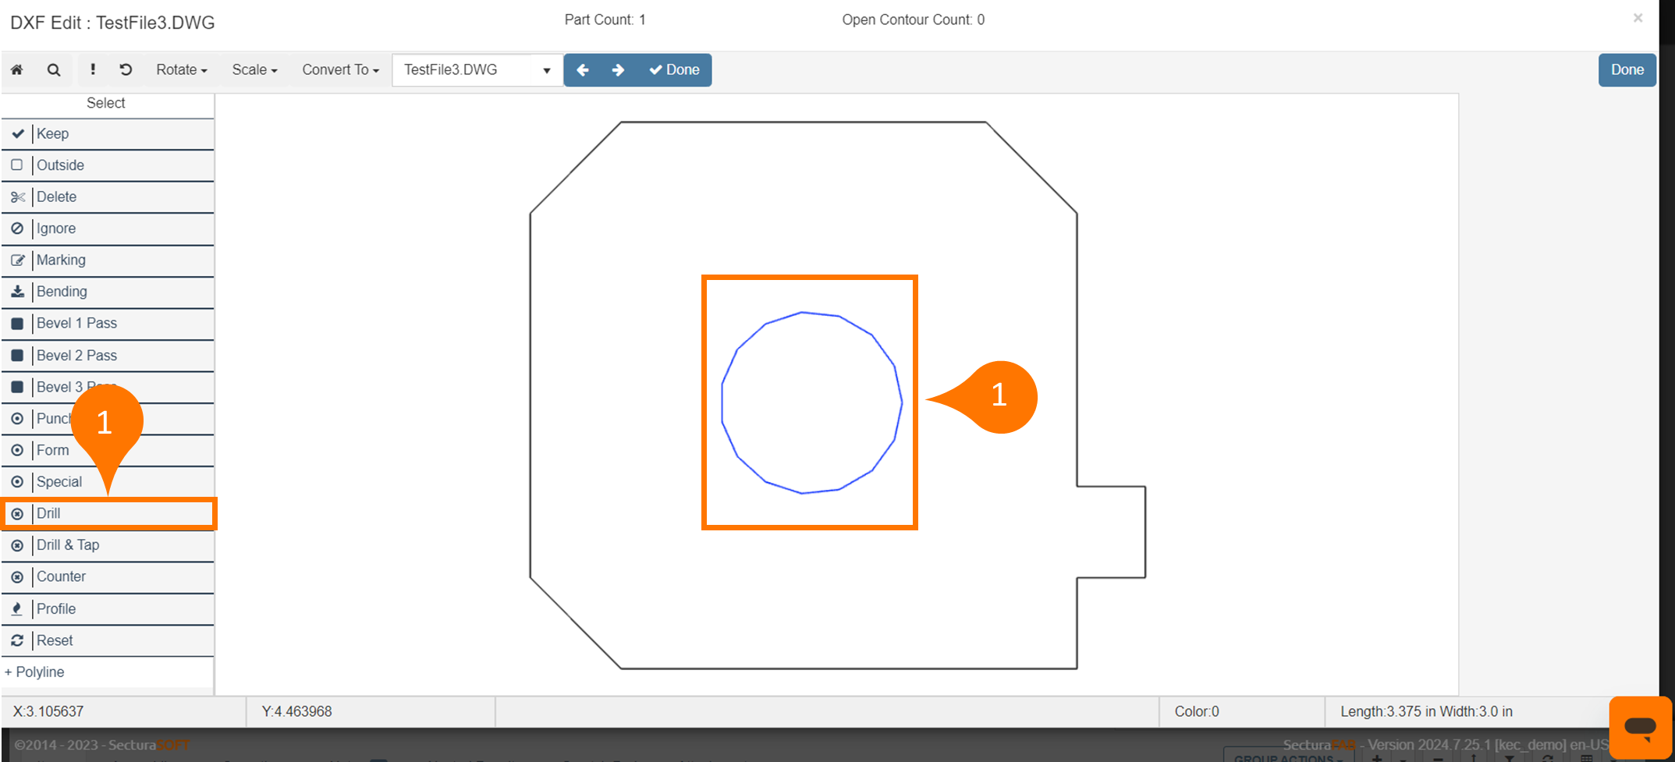The height and width of the screenshot is (762, 1675).
Task: Open the orange chat widget
Action: (x=1640, y=727)
